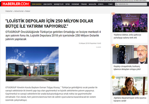Open the SON DAKİKA menu item
The height and width of the screenshot is (104, 149).
point(37,4)
